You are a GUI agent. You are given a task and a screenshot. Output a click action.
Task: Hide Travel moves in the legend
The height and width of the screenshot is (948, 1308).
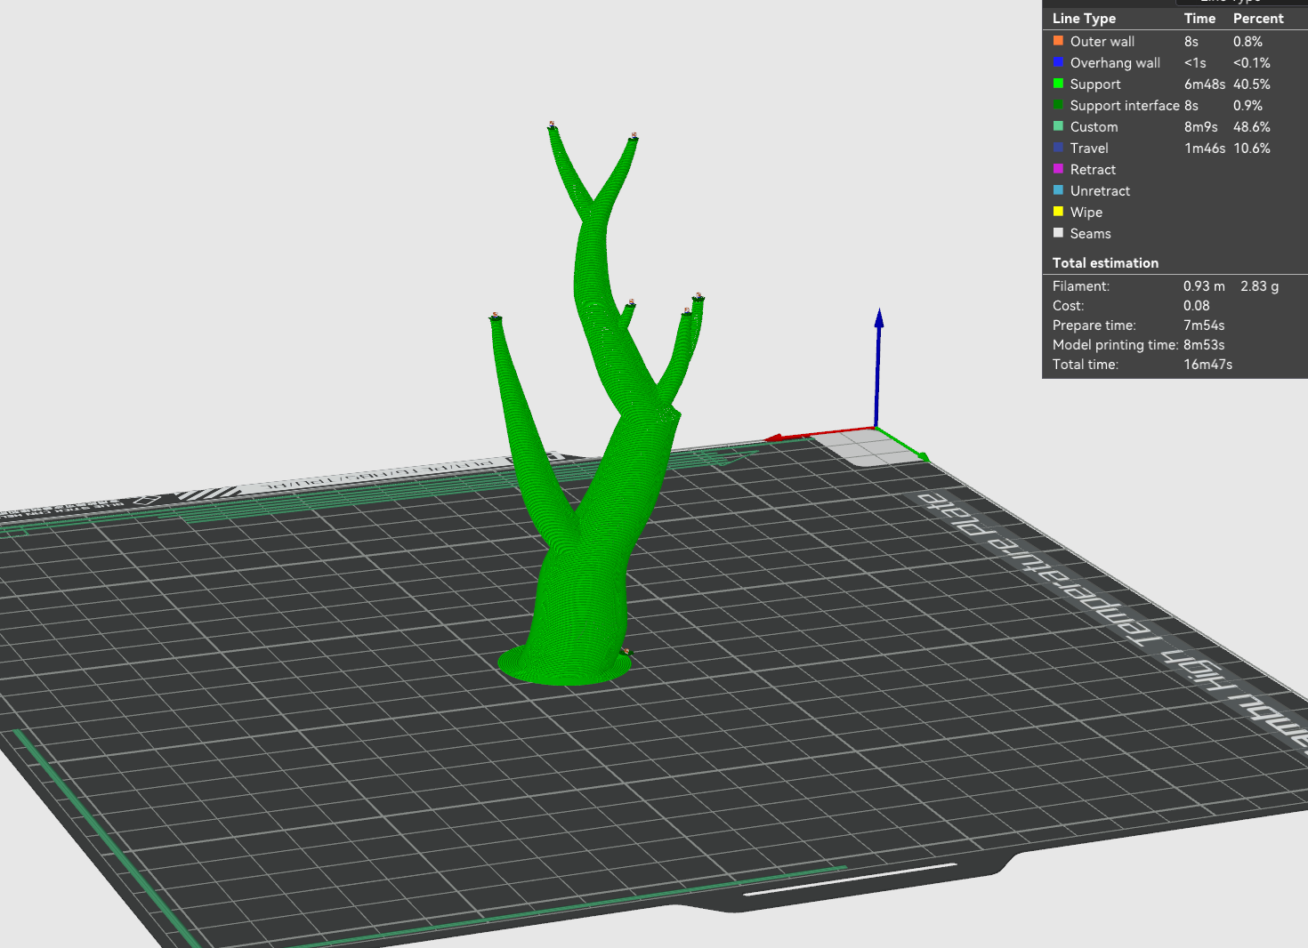coord(1088,148)
